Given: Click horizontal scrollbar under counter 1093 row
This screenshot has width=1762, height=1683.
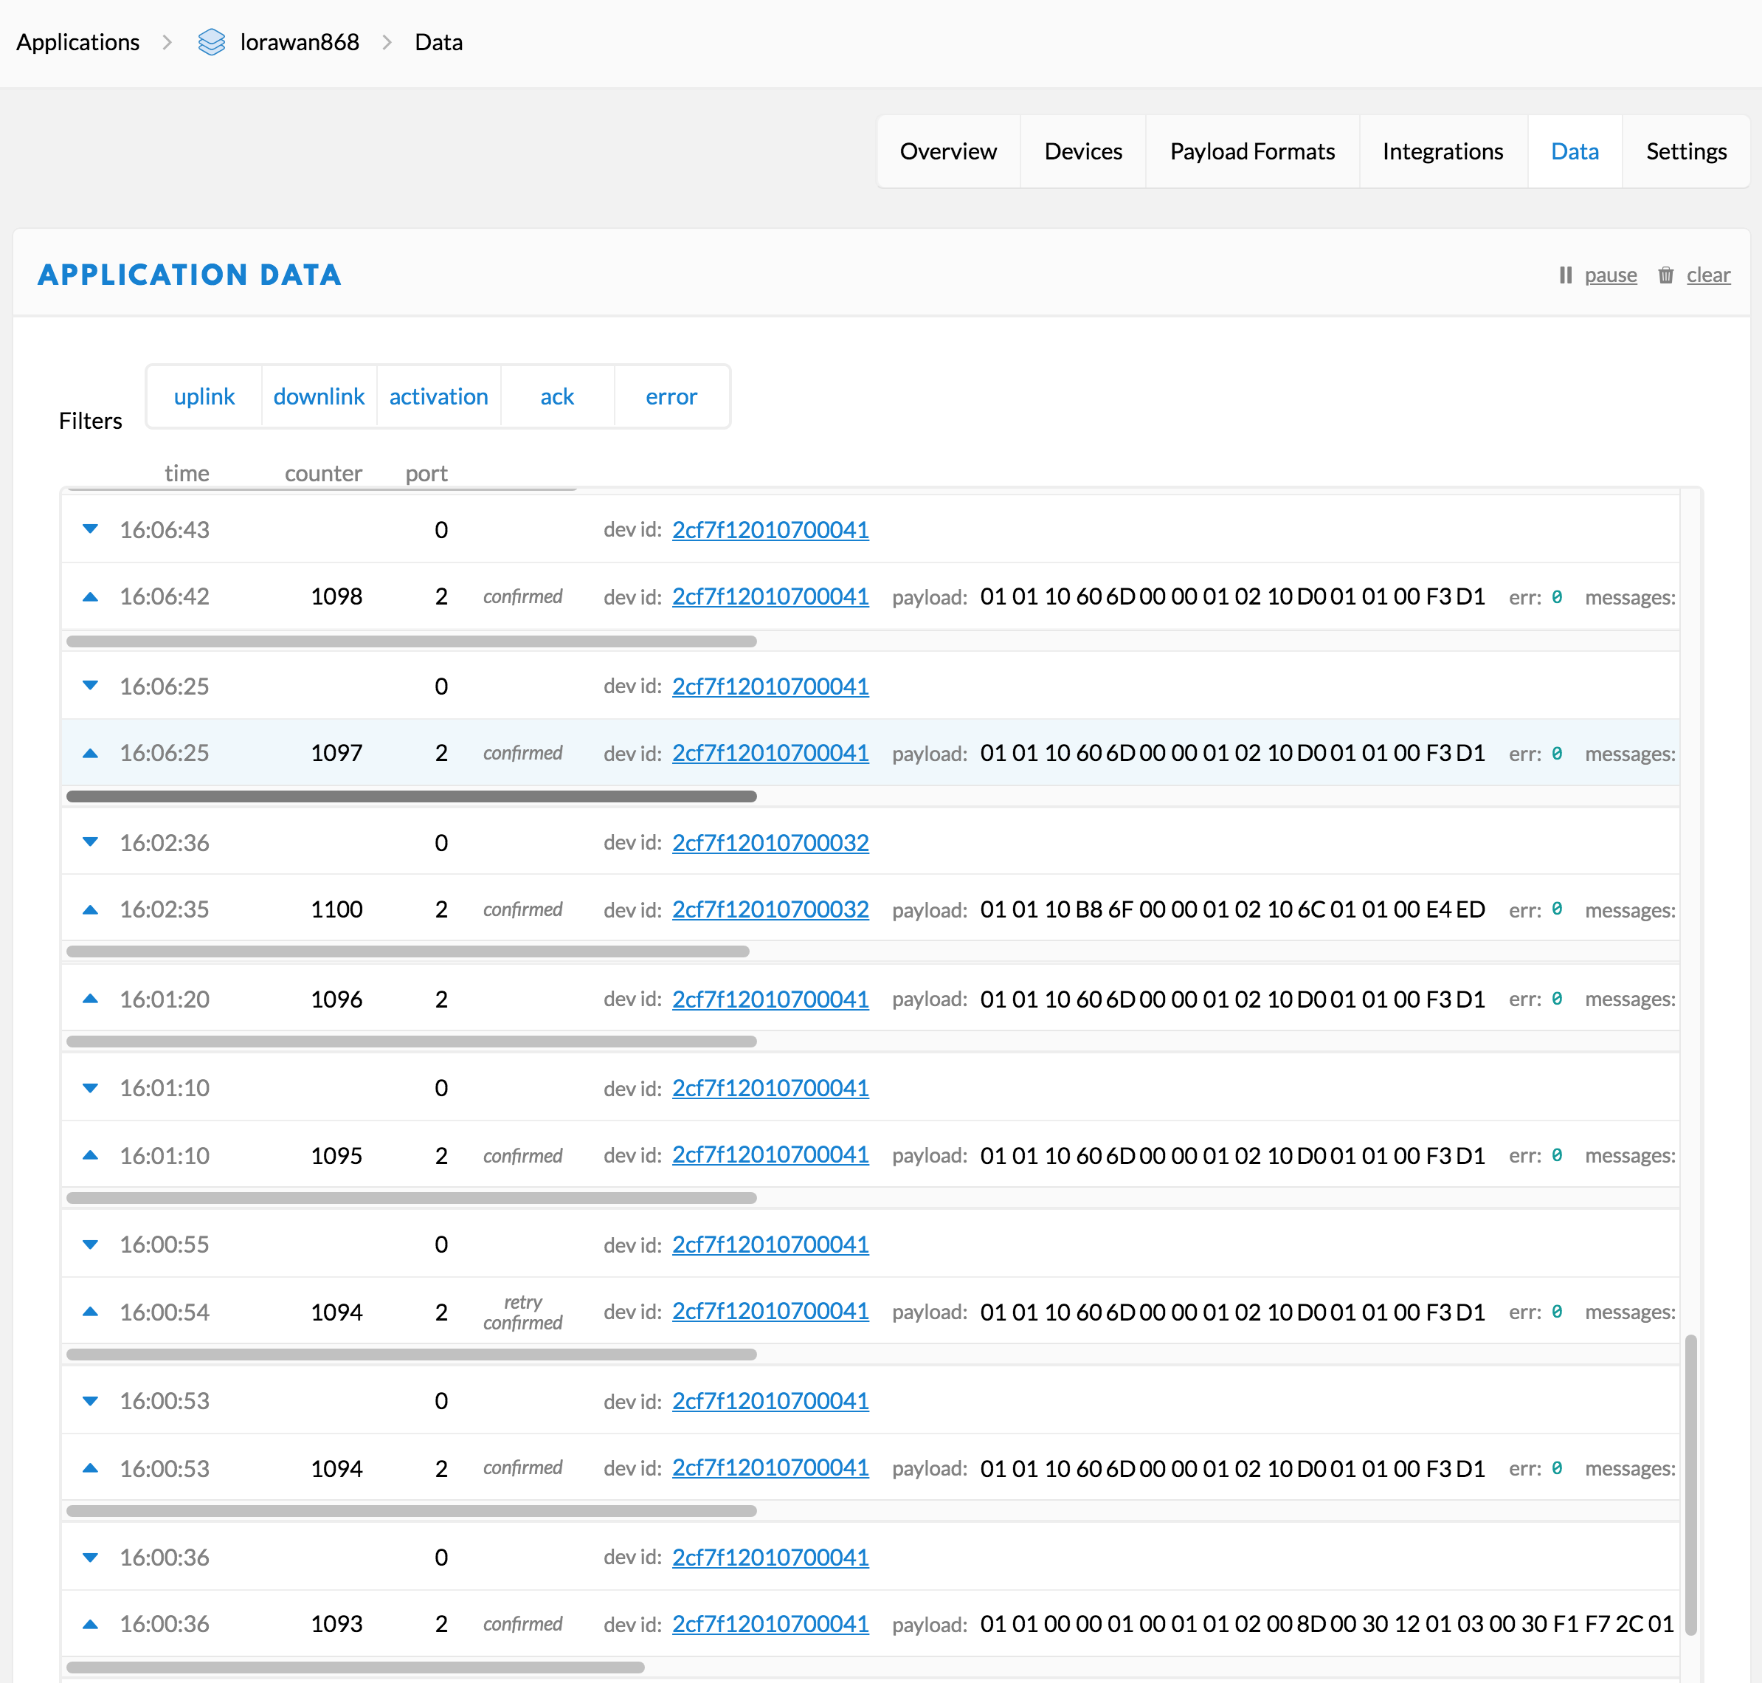Looking at the screenshot, I should [x=355, y=1667].
